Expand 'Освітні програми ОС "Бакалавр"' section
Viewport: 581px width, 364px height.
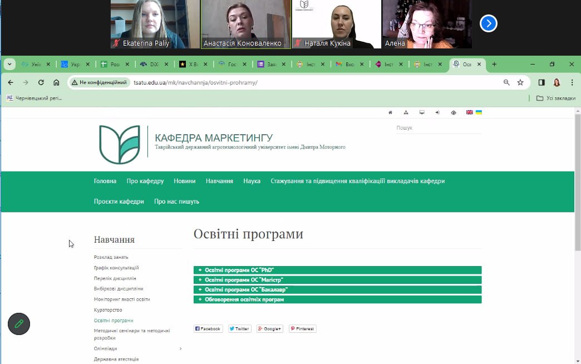(338, 289)
